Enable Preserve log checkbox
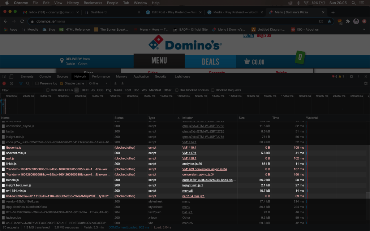370x231 pixels. (37, 83)
